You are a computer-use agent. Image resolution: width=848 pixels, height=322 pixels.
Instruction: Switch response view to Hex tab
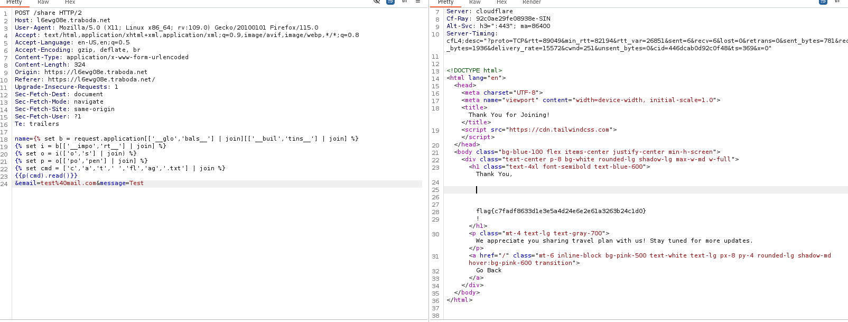point(501,3)
